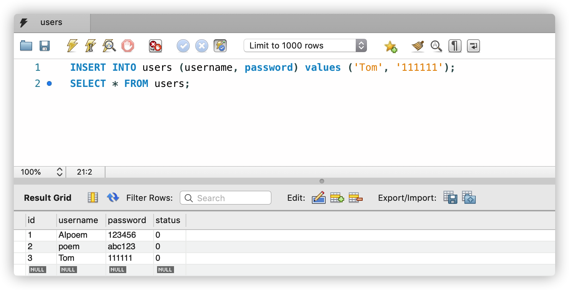This screenshot has height=290, width=569.
Task: Execute the script with the lightning bolt icon
Action: click(72, 46)
